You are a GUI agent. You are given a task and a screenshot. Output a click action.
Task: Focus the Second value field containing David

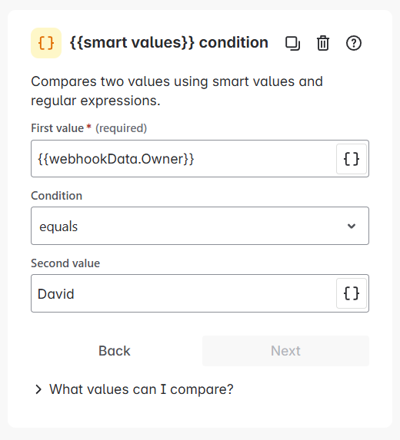pyautogui.click(x=183, y=293)
